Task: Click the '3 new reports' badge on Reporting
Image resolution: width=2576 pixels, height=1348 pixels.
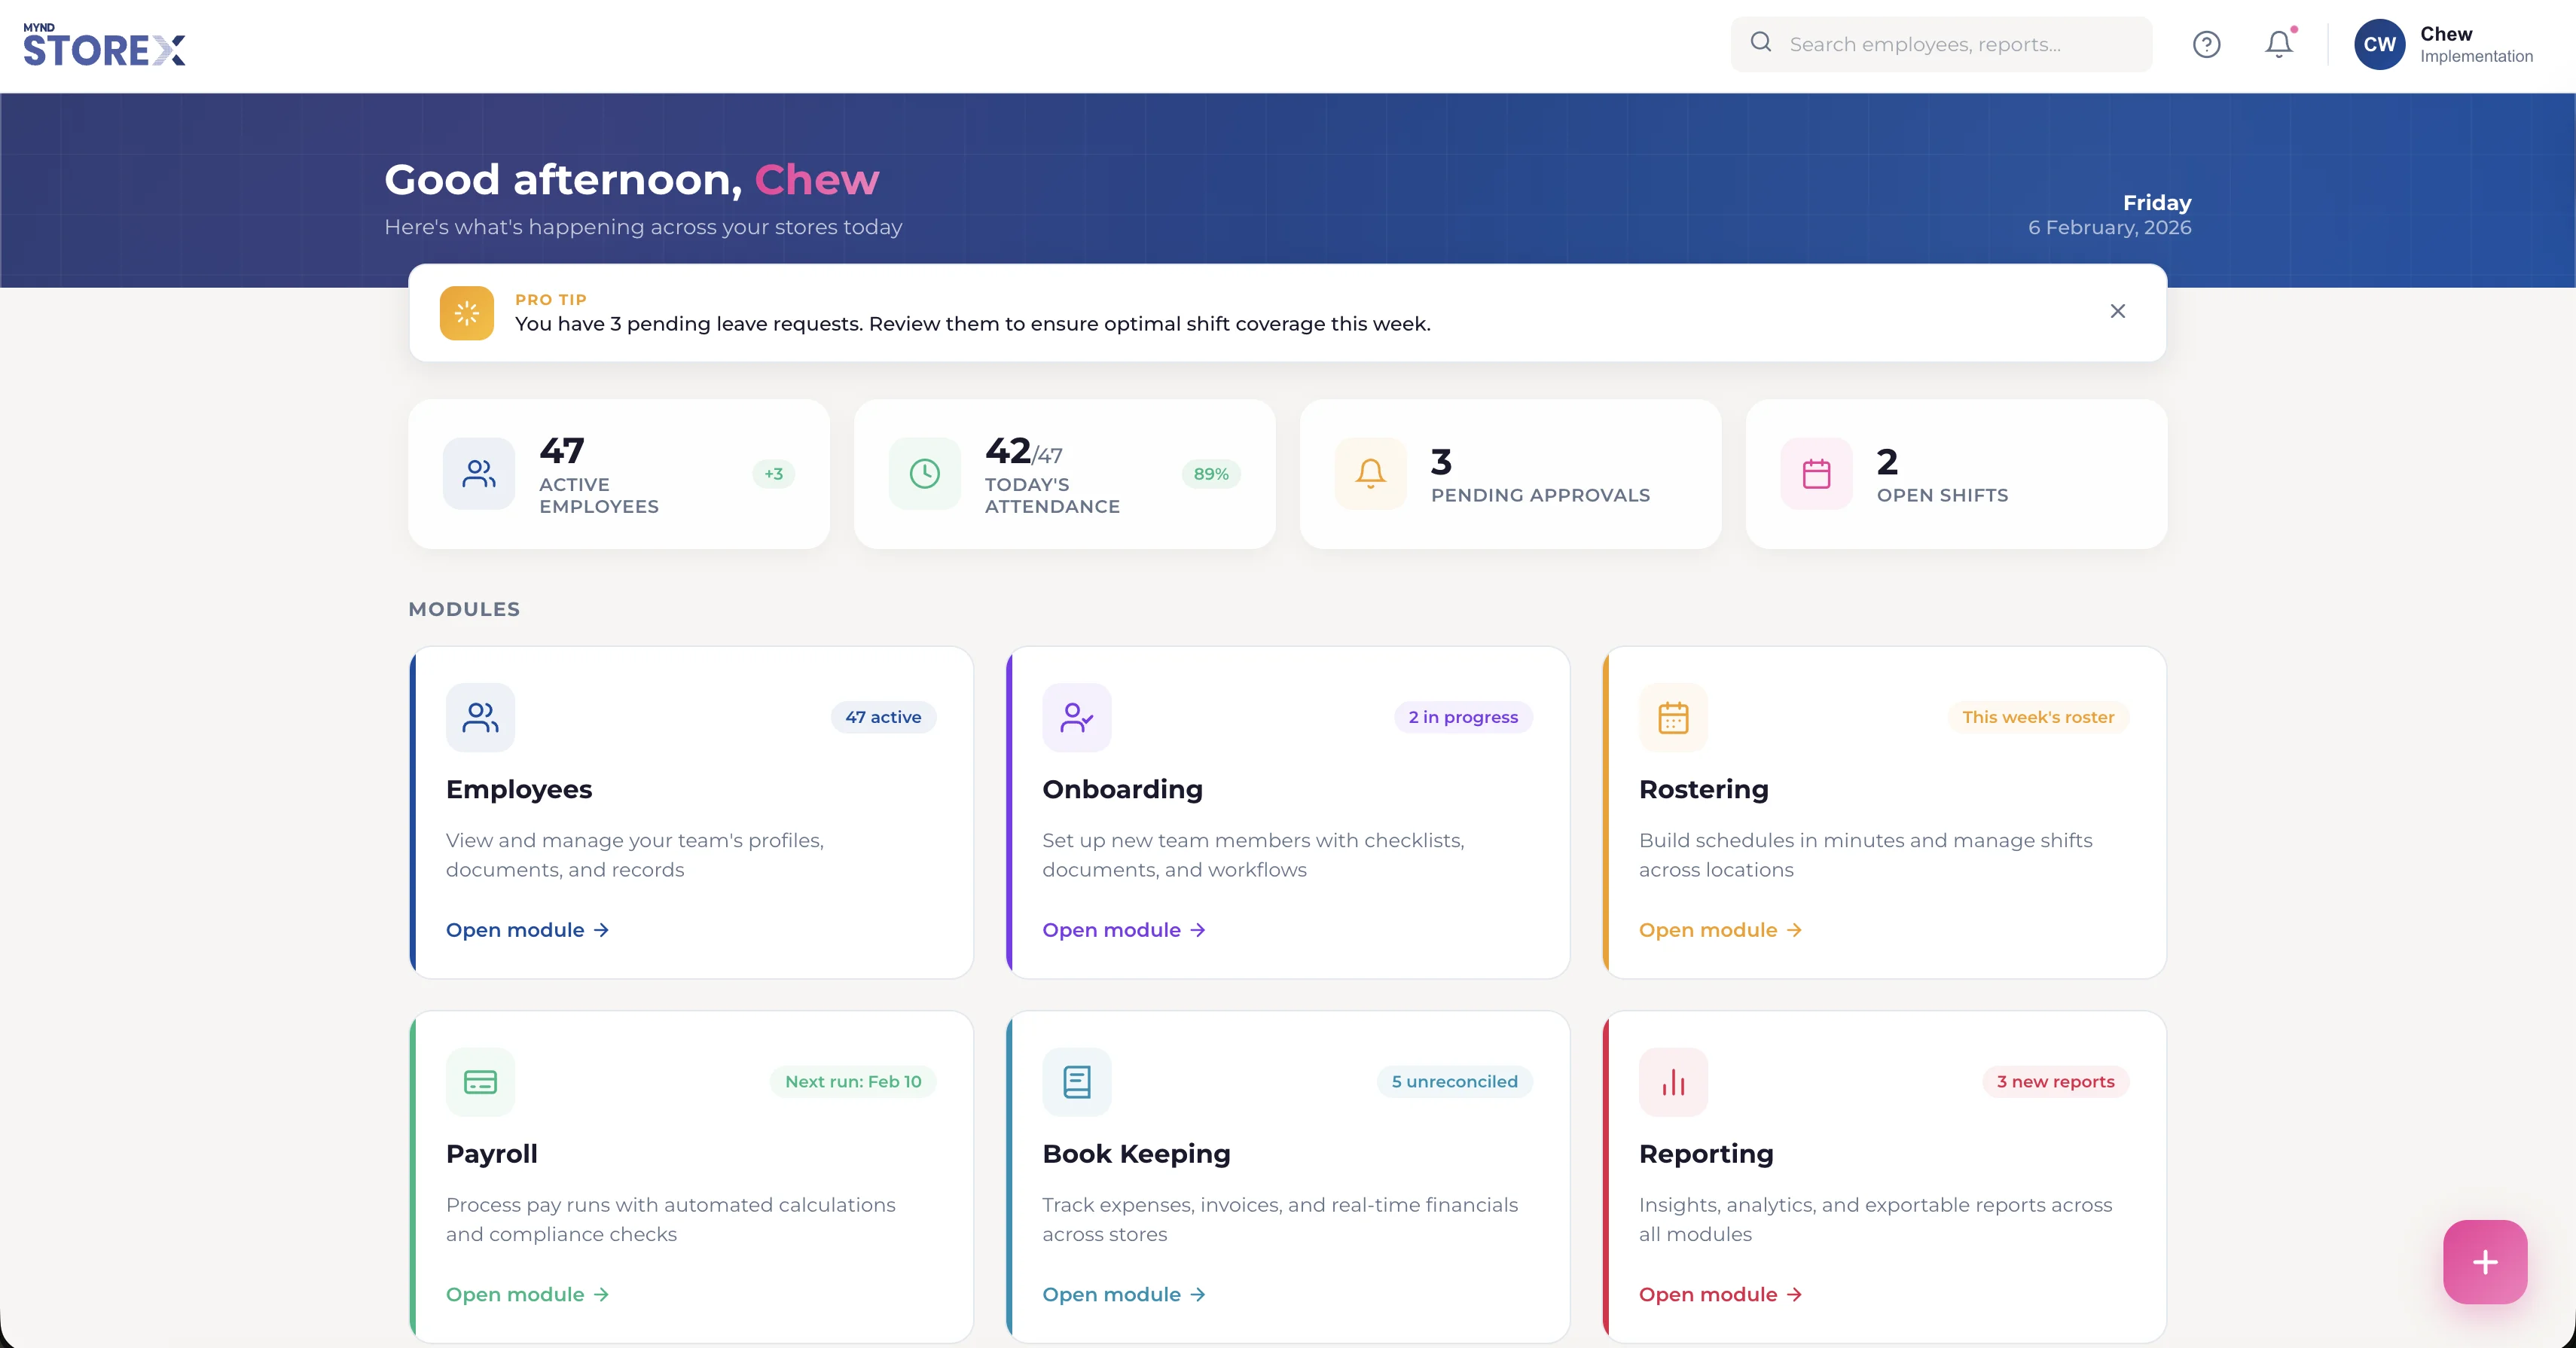Action: (x=2055, y=1081)
